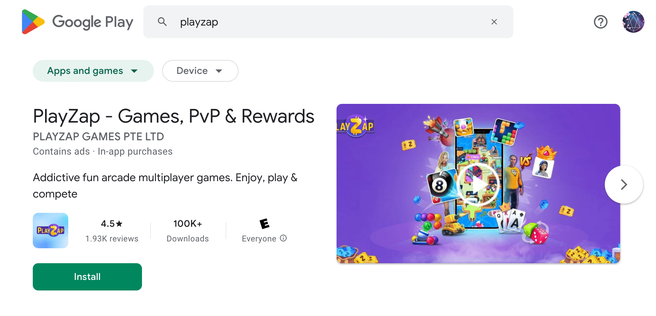Viewport: 656px width, 316px height.
Task: Click the Everyone content rating info icon
Action: point(283,238)
